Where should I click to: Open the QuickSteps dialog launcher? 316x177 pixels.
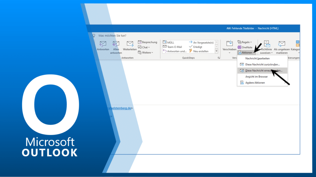pos(219,58)
